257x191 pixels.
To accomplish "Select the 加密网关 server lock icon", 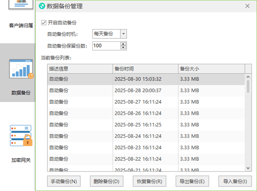I will pyautogui.click(x=21, y=136).
